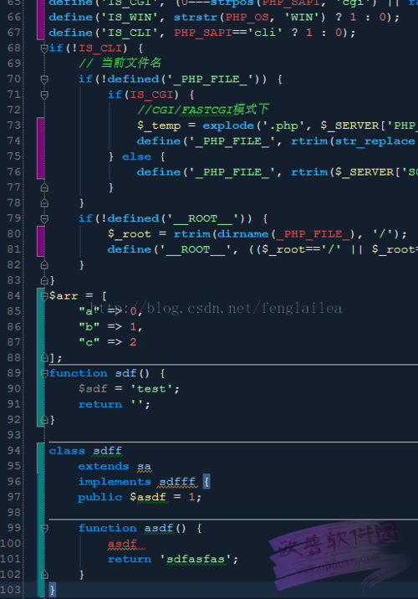The height and width of the screenshot is (599, 418).
Task: Click the "b" key on line 86
Action: pos(89,327)
